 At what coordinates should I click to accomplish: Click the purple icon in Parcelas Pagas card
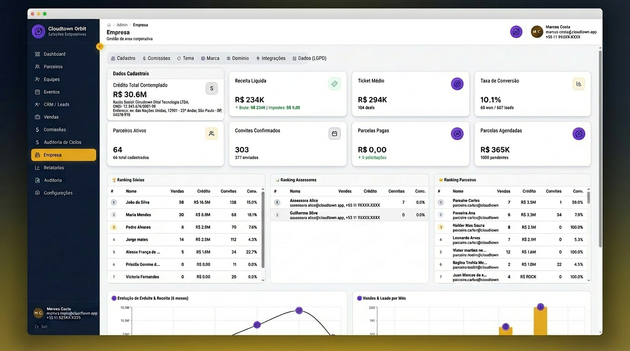457,134
